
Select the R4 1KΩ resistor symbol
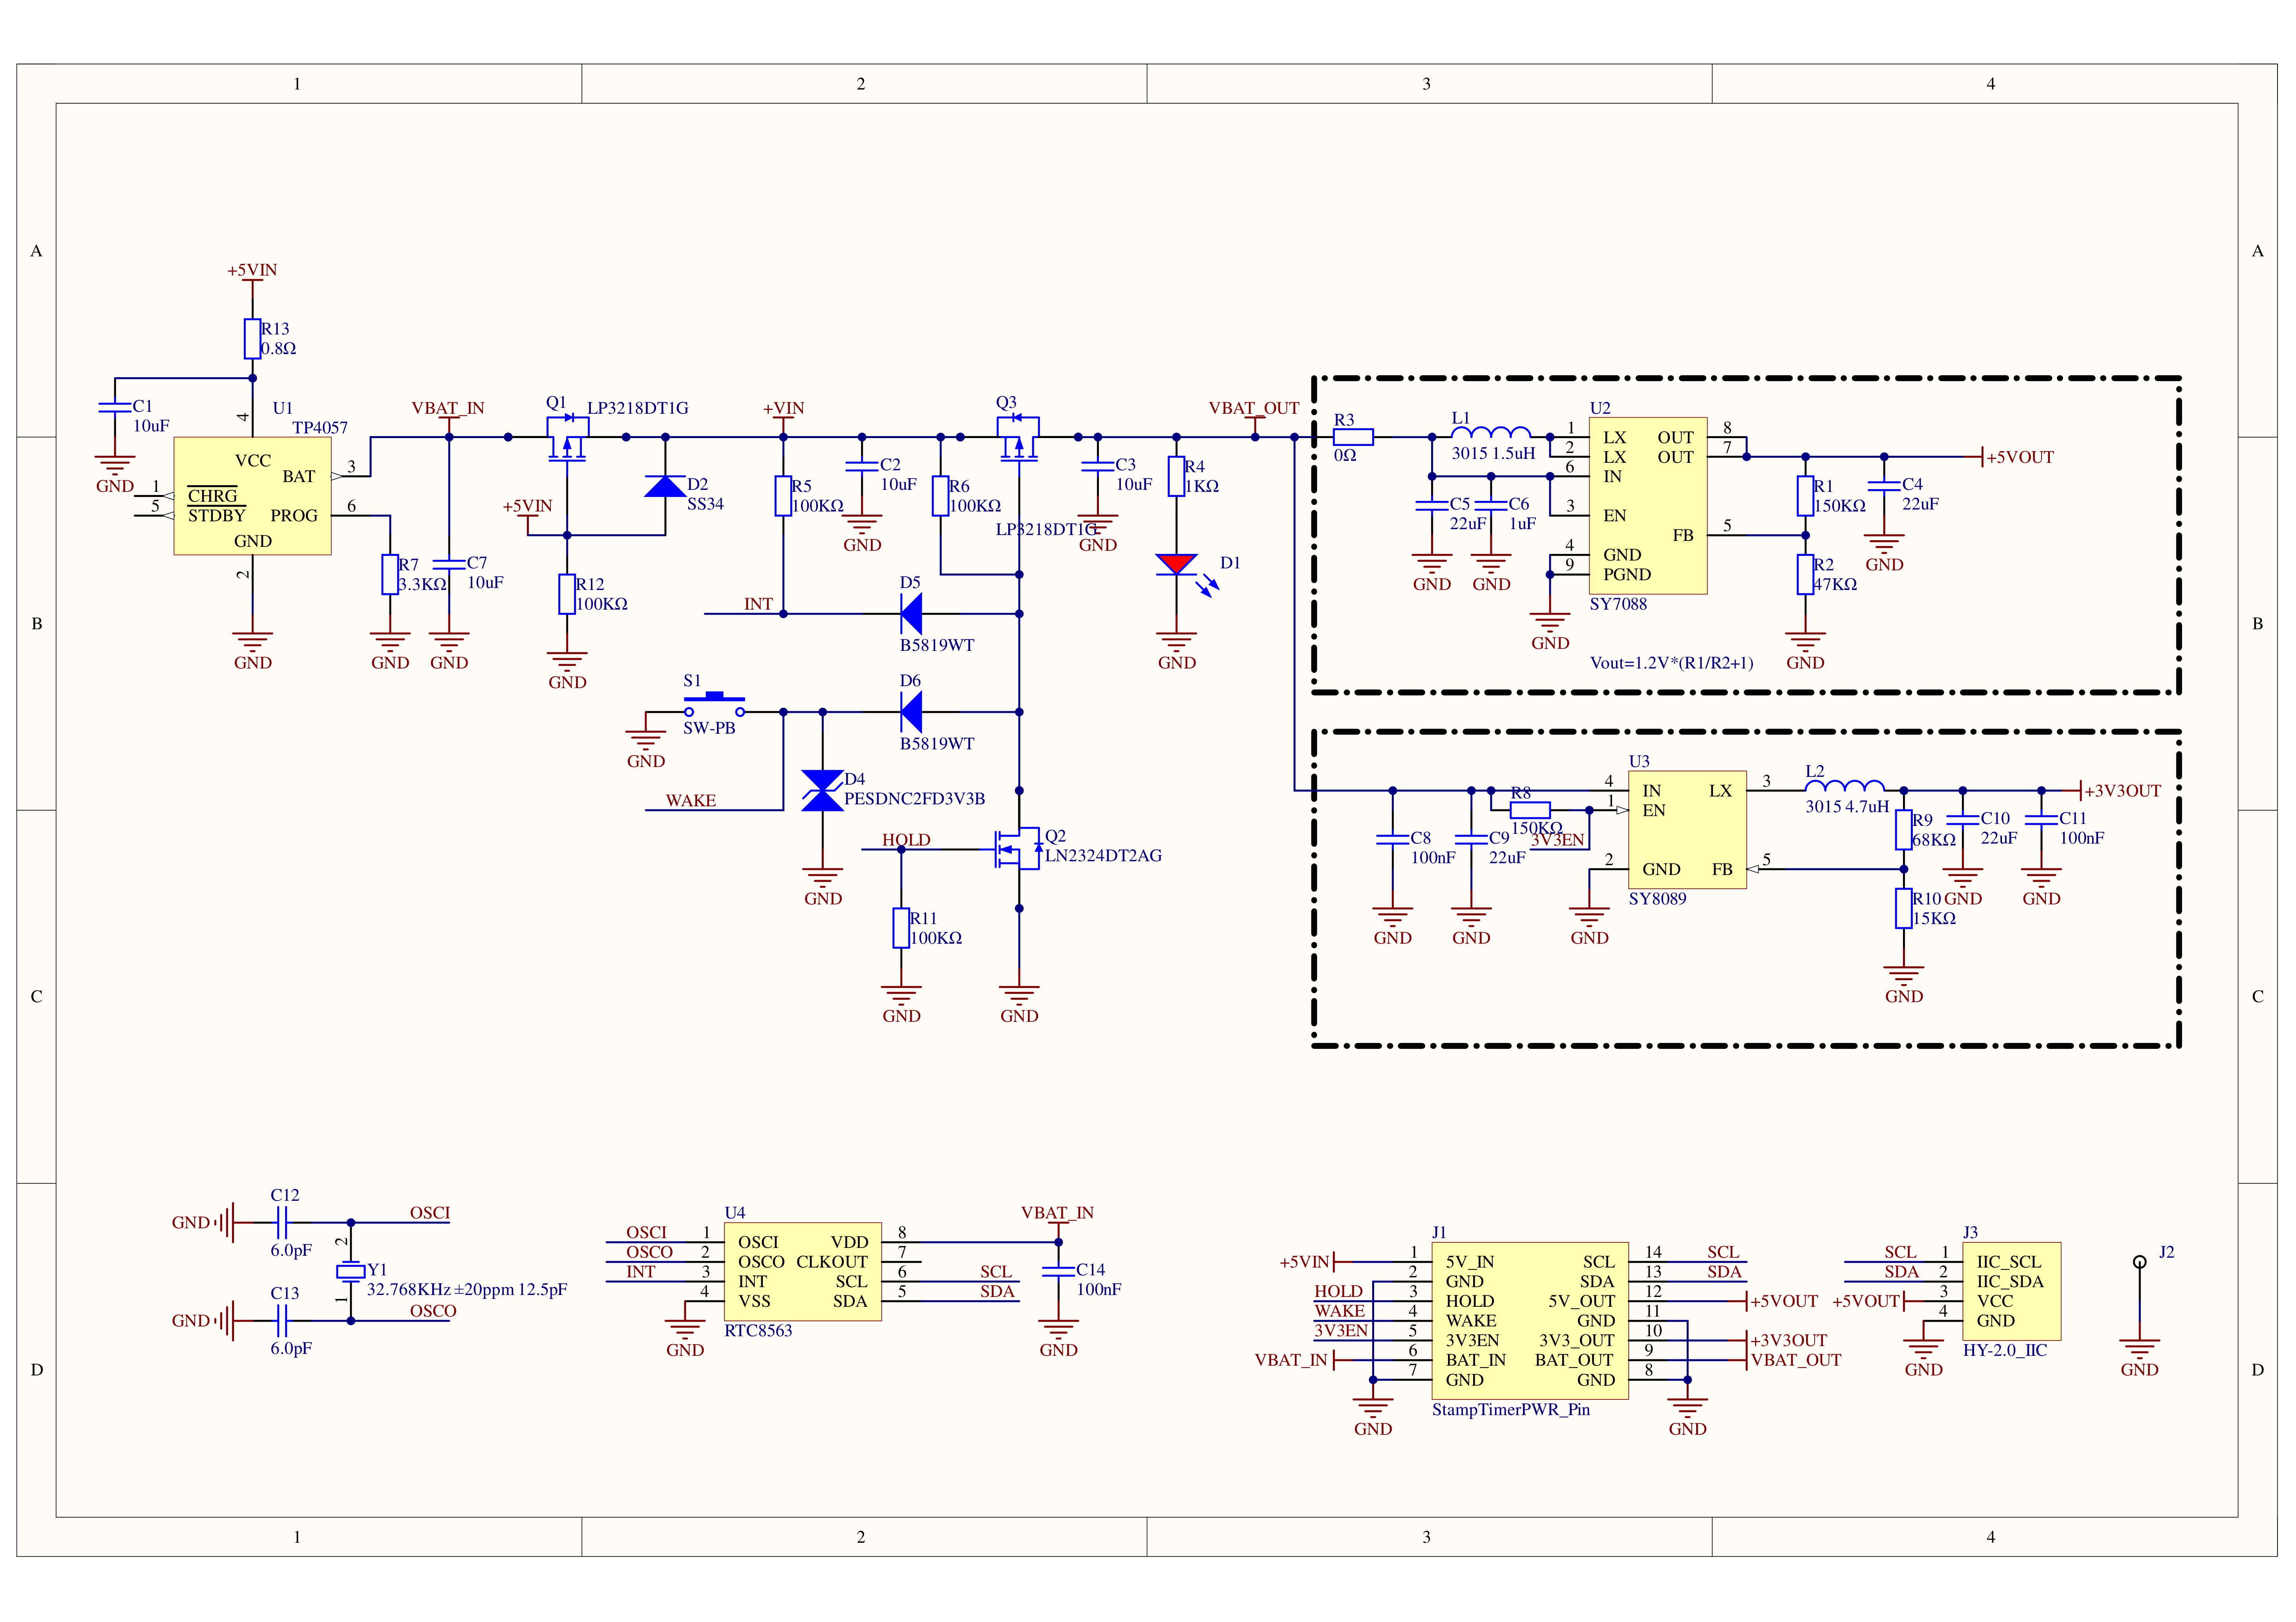1177,476
